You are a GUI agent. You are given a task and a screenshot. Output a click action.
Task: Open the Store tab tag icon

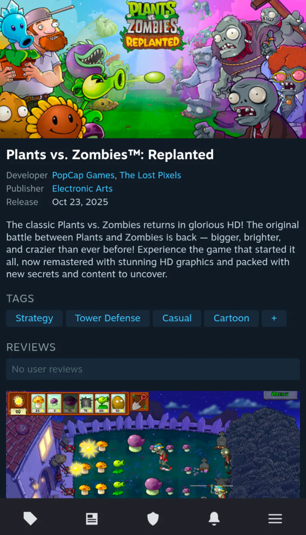point(30,518)
